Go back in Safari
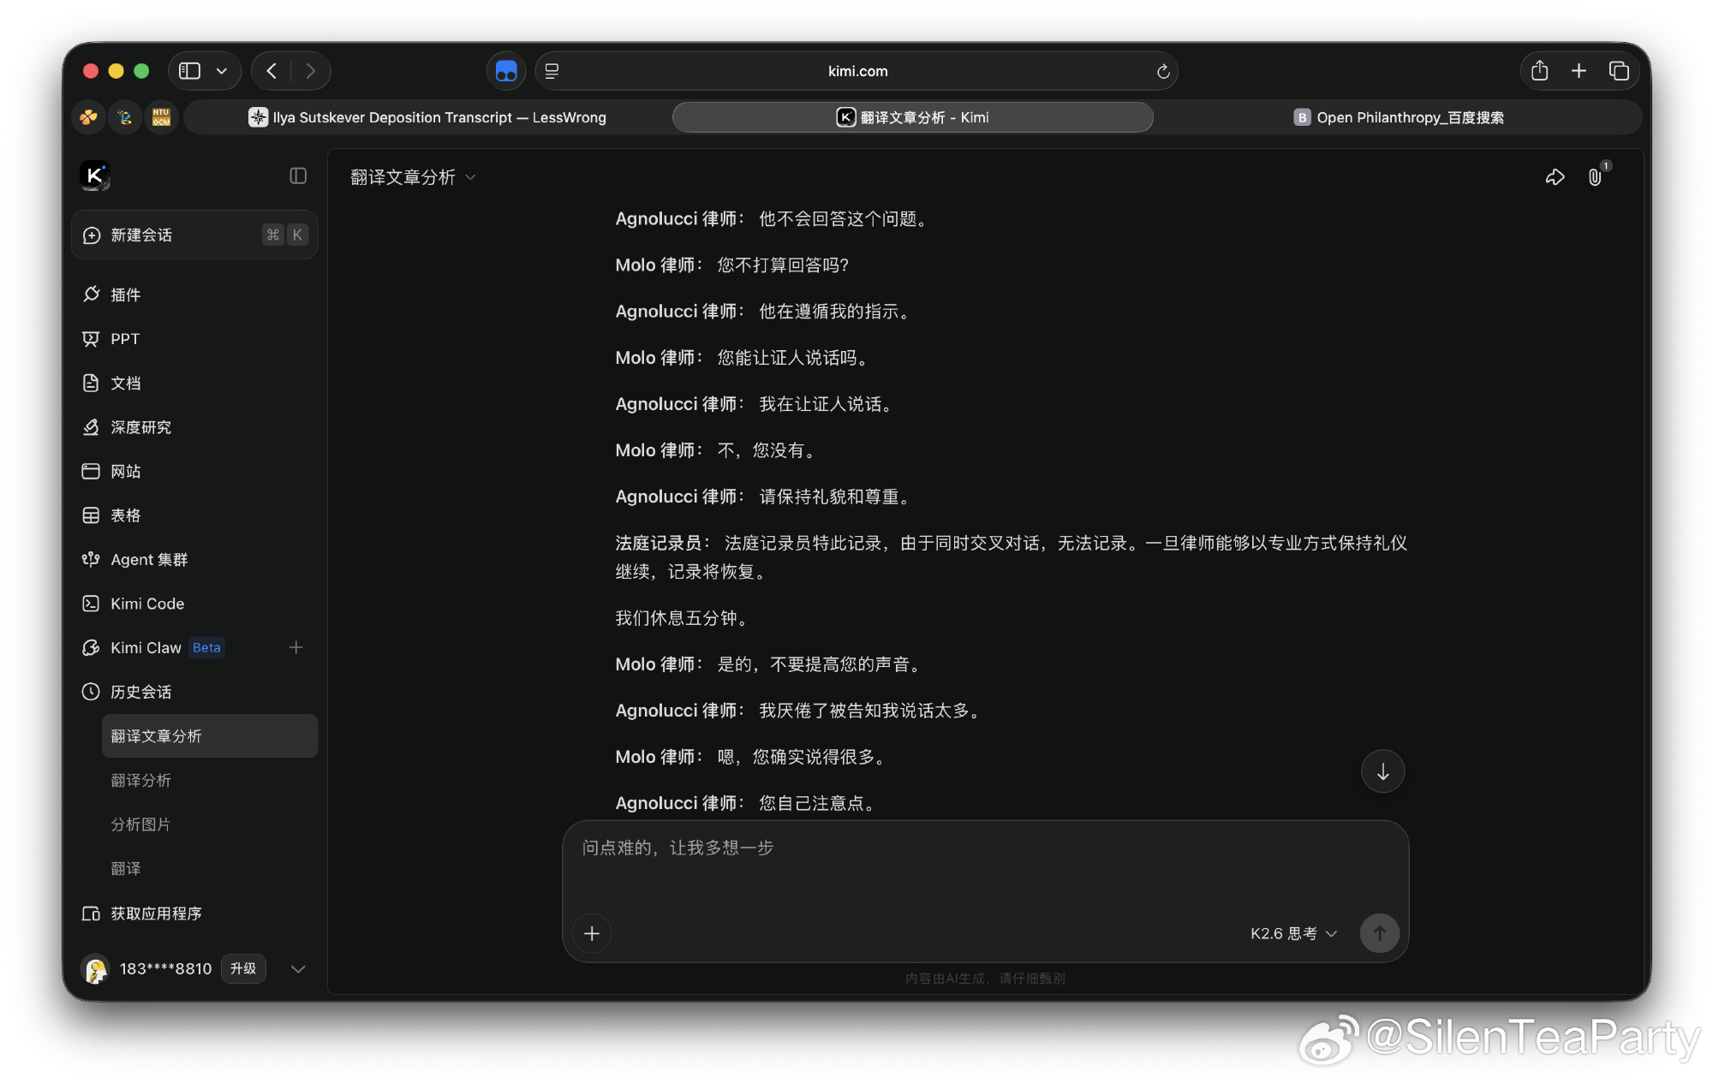 pos(272,71)
